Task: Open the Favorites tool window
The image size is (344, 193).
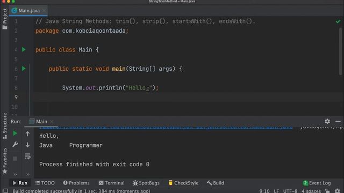Action: [x=5, y=161]
